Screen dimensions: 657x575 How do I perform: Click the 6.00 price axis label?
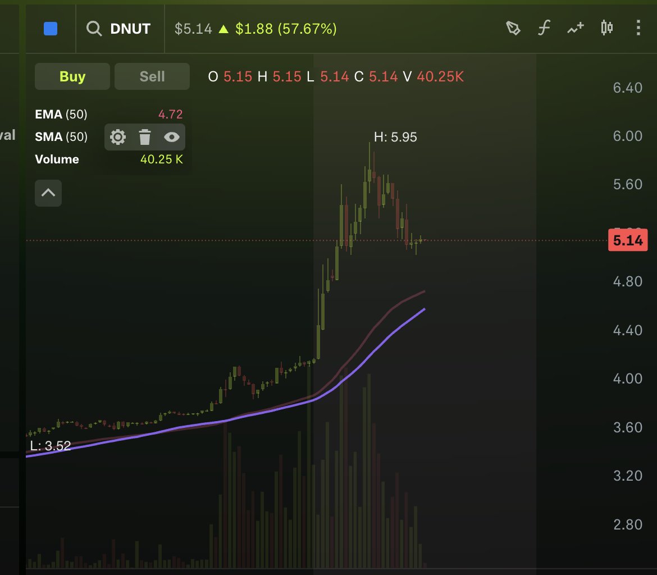tap(628, 136)
